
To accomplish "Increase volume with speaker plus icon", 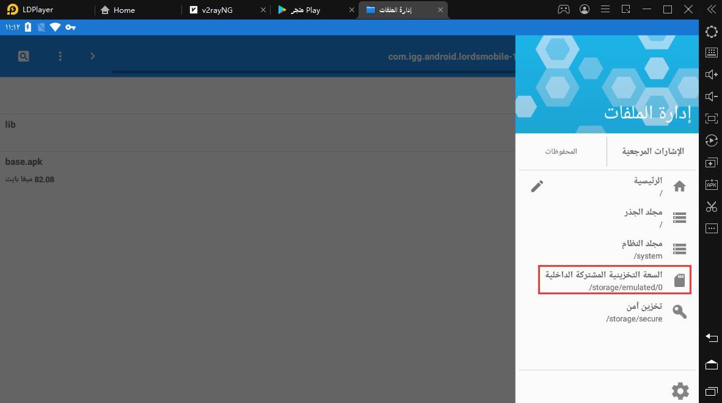I will pyautogui.click(x=712, y=74).
